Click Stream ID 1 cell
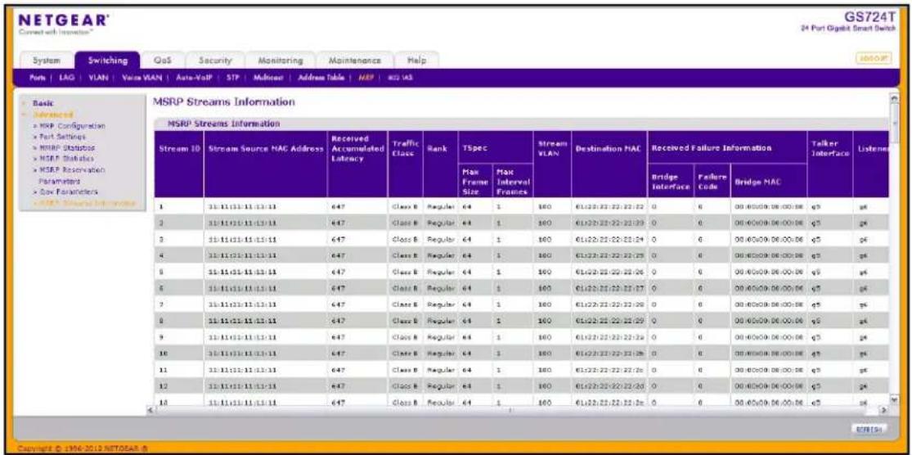The width and height of the screenshot is (912, 455). 179,206
